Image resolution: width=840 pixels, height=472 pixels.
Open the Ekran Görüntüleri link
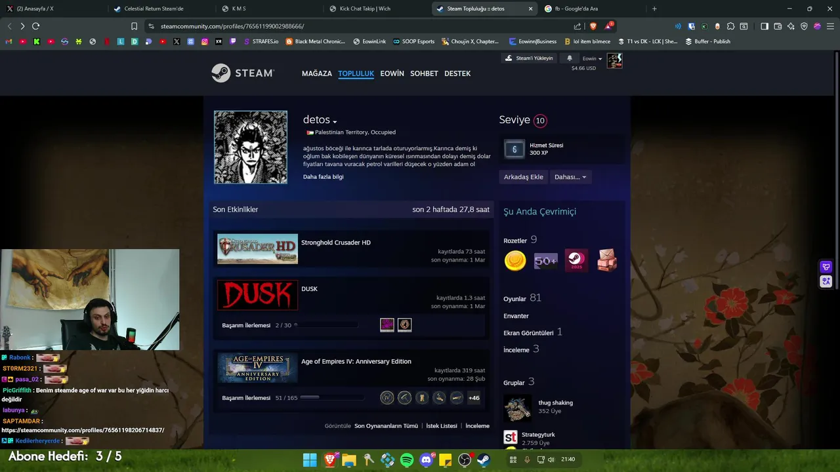533,332
